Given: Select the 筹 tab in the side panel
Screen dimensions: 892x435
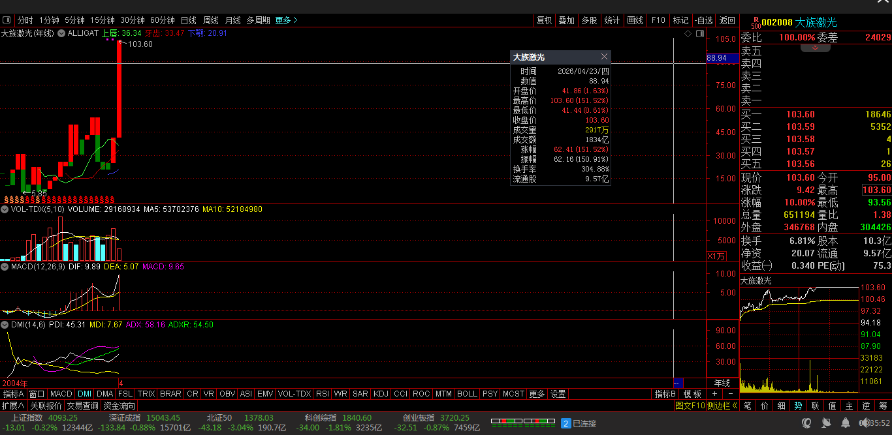Looking at the screenshot, I should click(x=883, y=405).
